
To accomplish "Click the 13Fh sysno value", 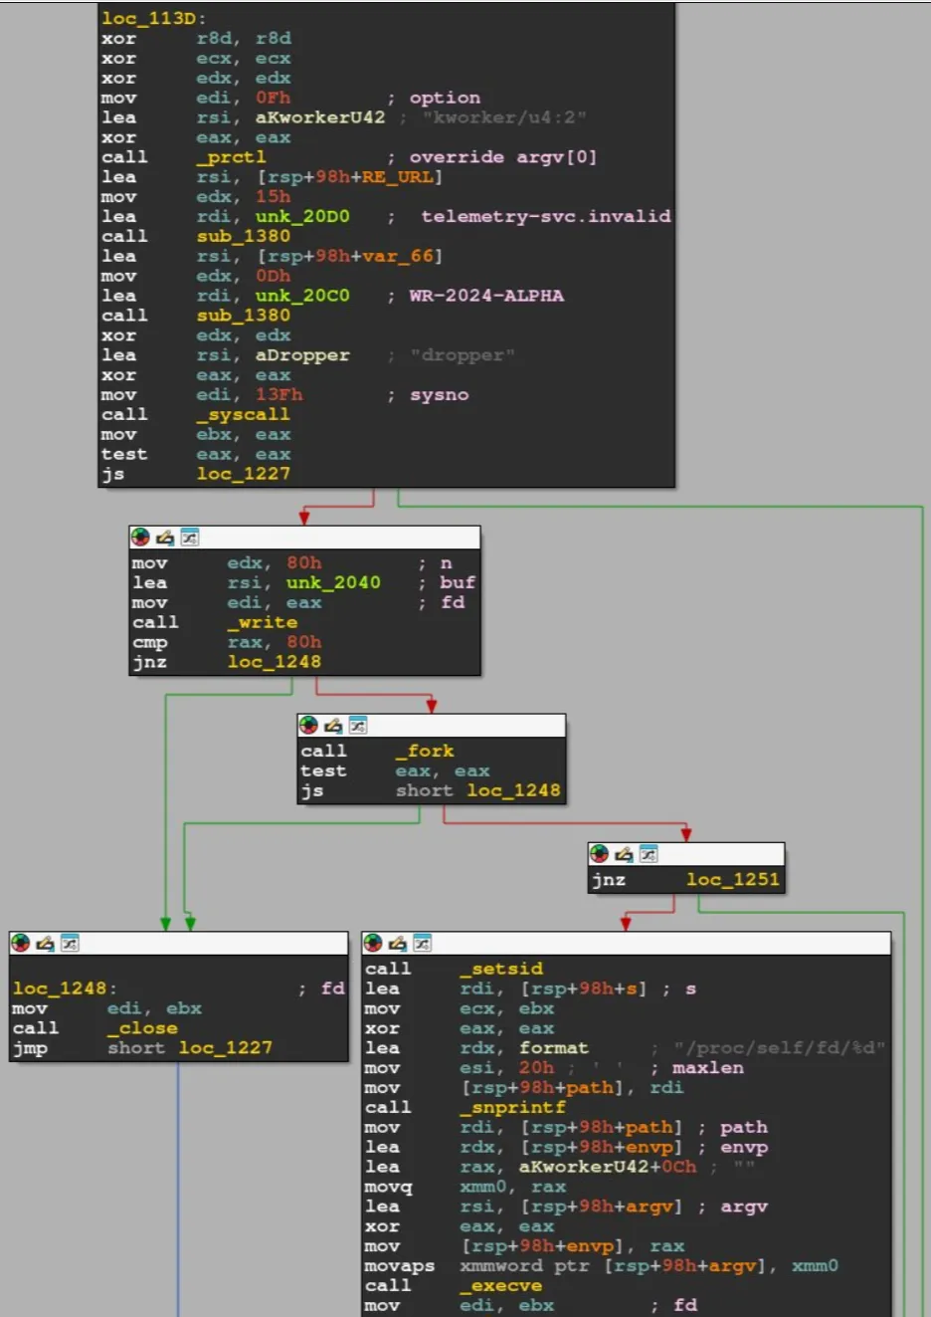I will tap(279, 394).
